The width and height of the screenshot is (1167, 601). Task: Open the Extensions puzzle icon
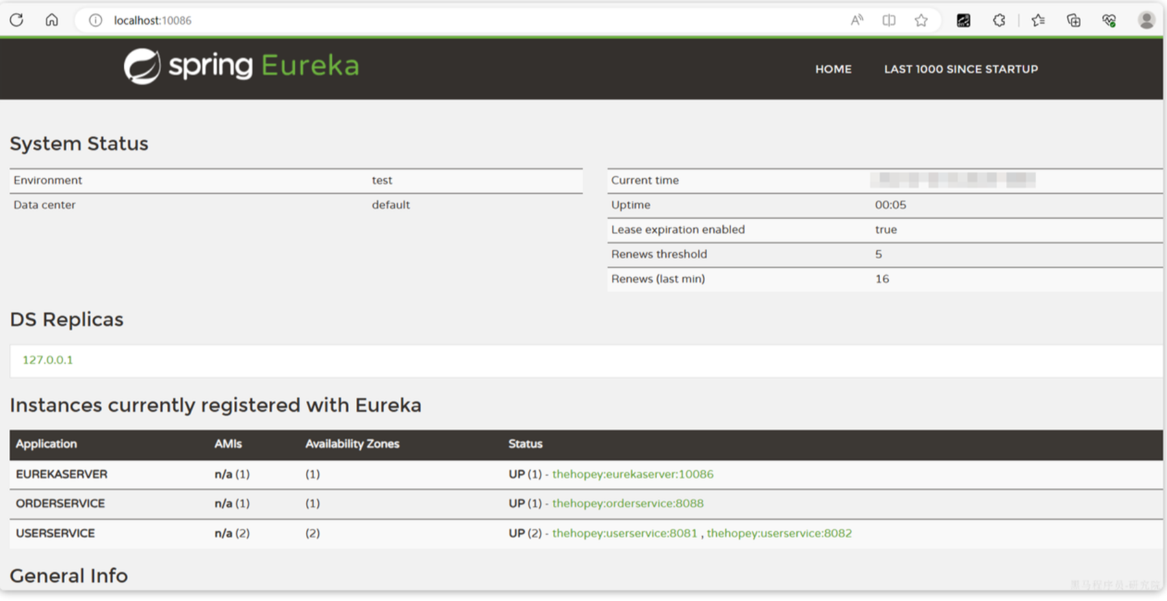999,20
